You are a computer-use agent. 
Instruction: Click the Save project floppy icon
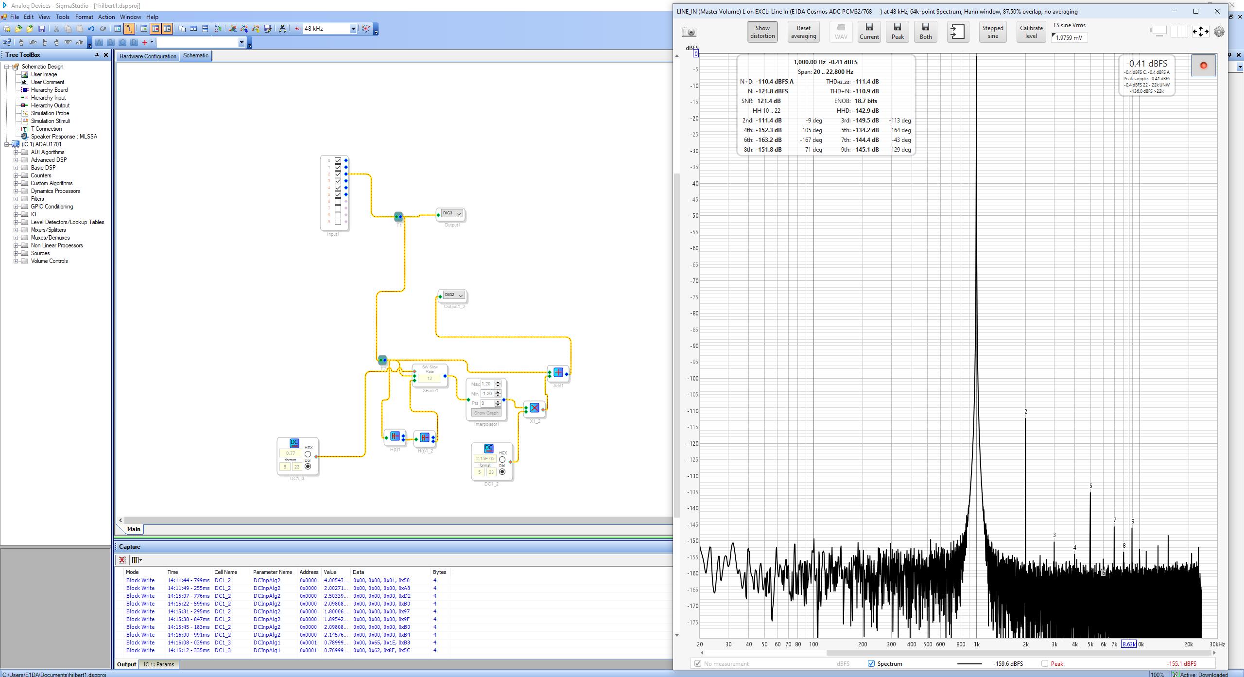(x=42, y=29)
